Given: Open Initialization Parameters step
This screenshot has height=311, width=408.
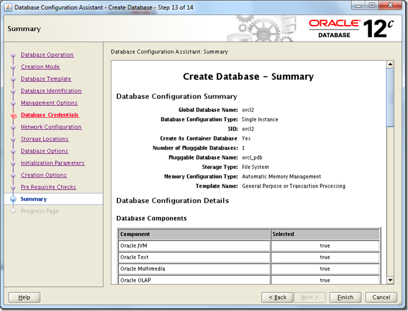Looking at the screenshot, I should tap(53, 163).
